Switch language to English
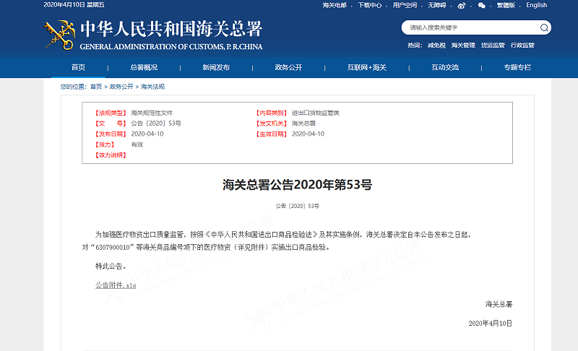Viewport: 578px width, 351px height. coord(536,5)
